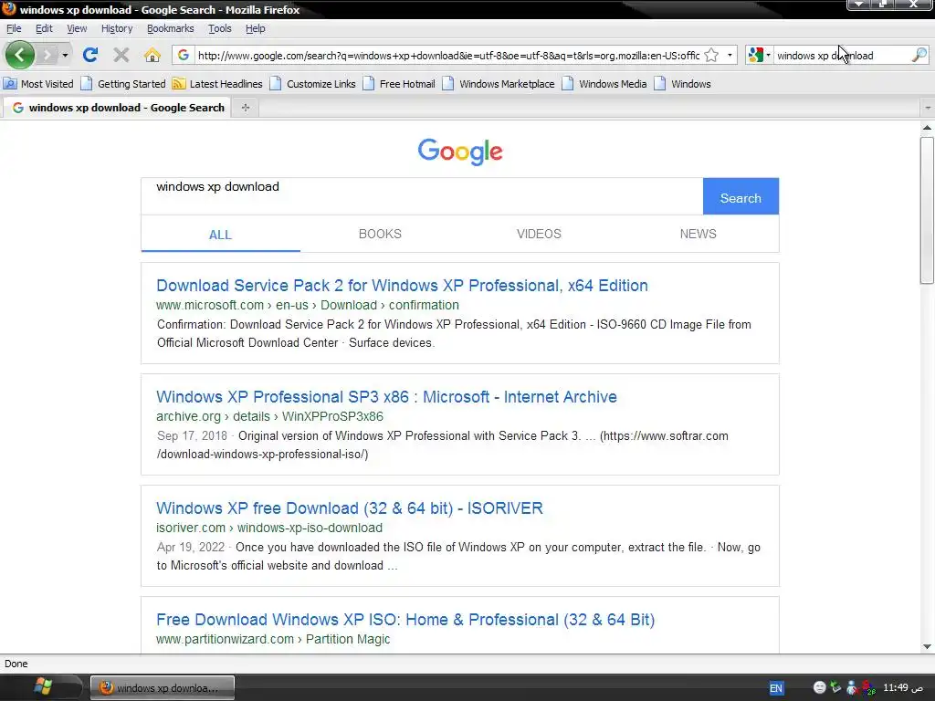Click the magnifier icon in the search bar

click(x=919, y=56)
